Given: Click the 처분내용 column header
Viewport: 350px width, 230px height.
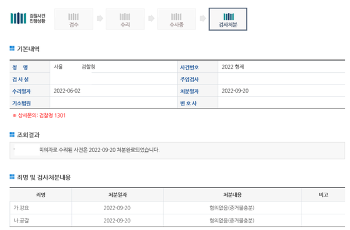Looking at the screenshot, I should click(232, 195).
